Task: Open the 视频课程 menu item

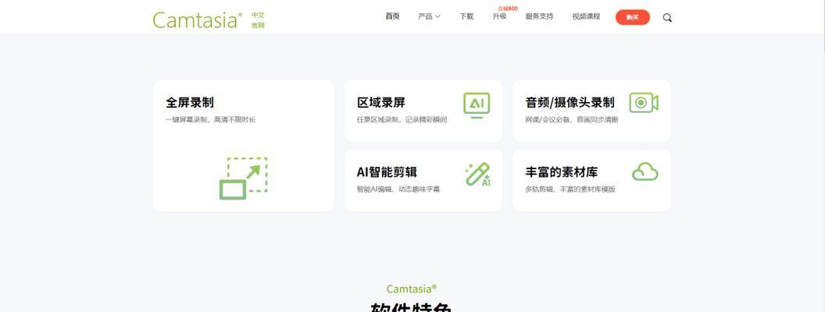Action: 586,16
